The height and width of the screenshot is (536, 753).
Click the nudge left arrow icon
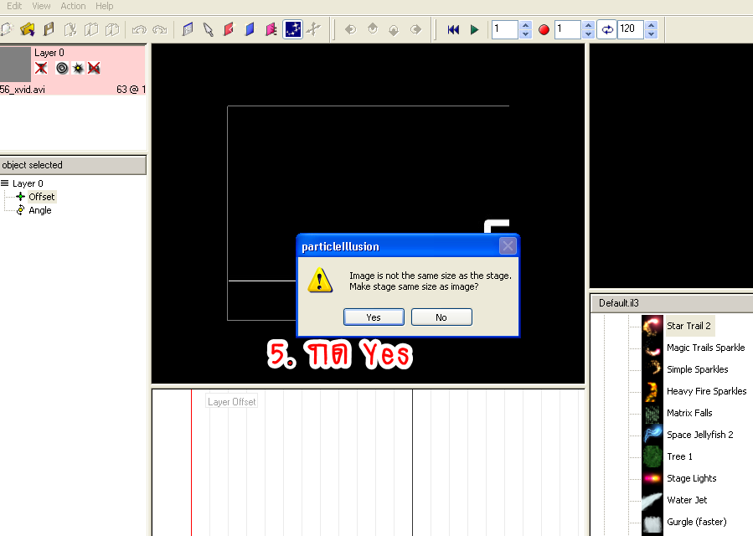pyautogui.click(x=351, y=30)
